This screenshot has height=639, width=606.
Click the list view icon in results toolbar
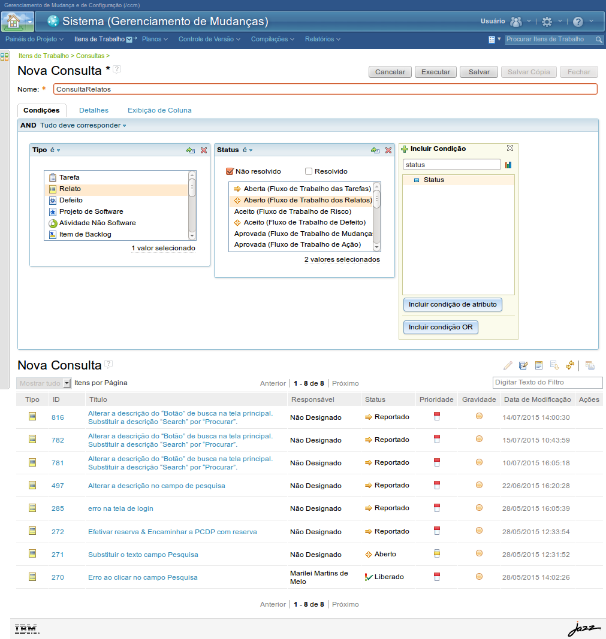coord(539,365)
